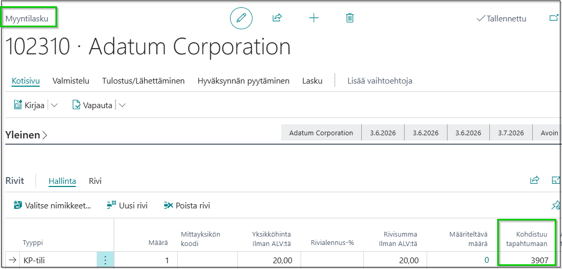562x269 pixels.
Task: Click the pin icon on lines toolbar
Action: coord(556,205)
